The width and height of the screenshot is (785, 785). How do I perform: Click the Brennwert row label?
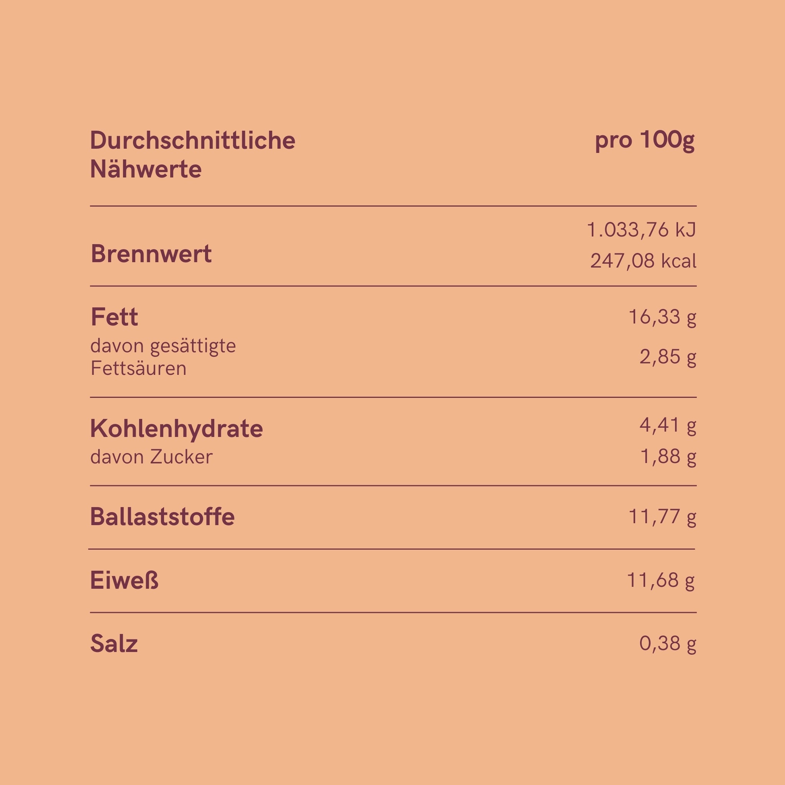point(151,254)
